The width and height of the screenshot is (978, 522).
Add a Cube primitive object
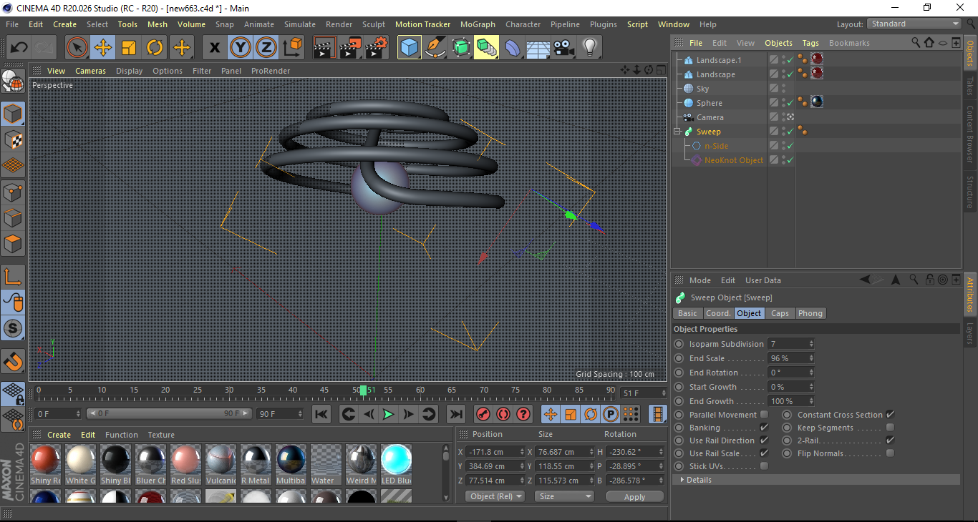coord(410,48)
